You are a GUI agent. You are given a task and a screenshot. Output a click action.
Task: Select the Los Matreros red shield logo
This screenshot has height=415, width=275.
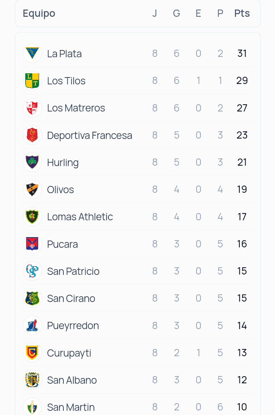[32, 108]
